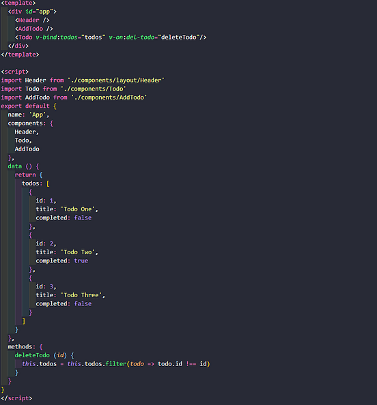Click the "deleteTodo" handler string in template
The image size is (377, 405).
[178, 37]
